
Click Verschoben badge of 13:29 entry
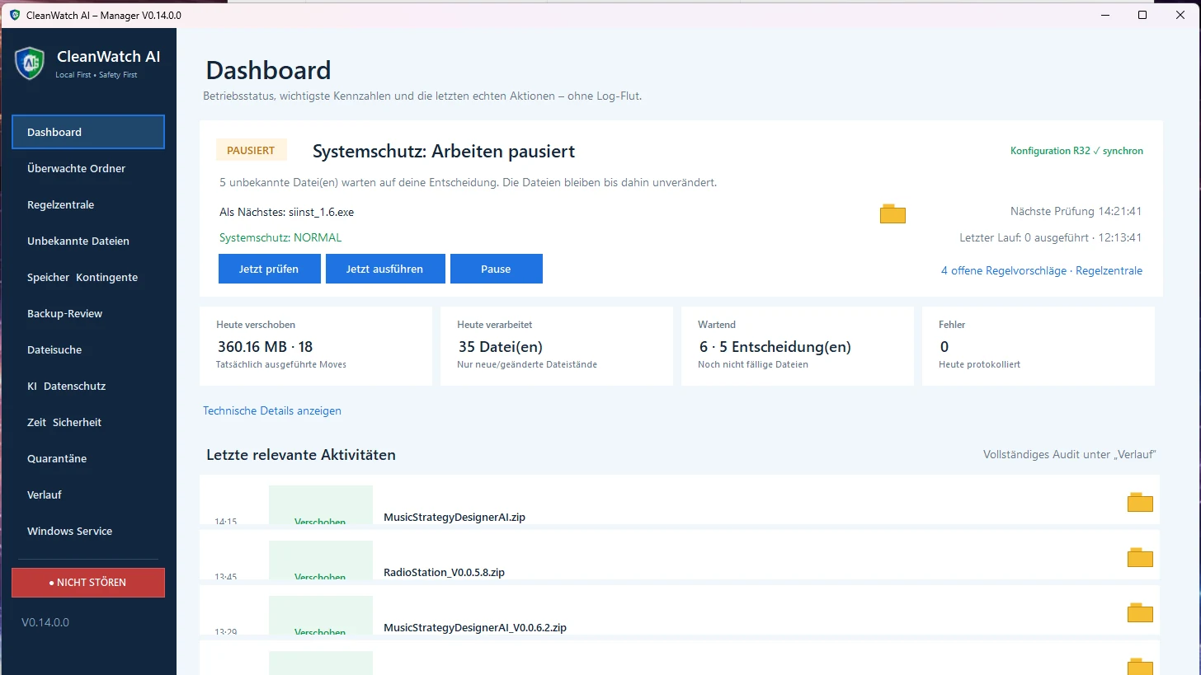click(x=321, y=616)
